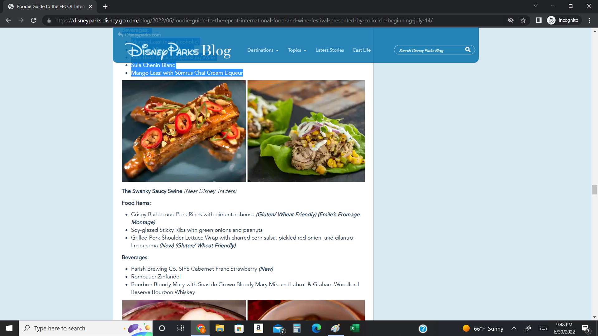Screen dimensions: 598x336
Task: Open the Cast Life menu item
Action: 361,50
